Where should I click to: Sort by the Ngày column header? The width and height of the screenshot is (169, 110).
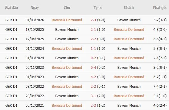(35, 8)
